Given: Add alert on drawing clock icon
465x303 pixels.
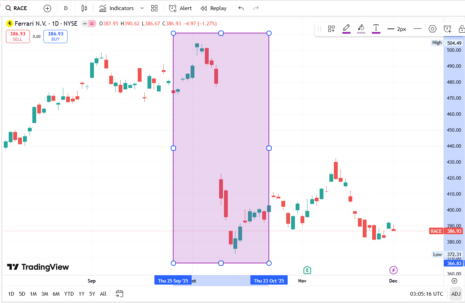Looking at the screenshot, I should click(447, 29).
